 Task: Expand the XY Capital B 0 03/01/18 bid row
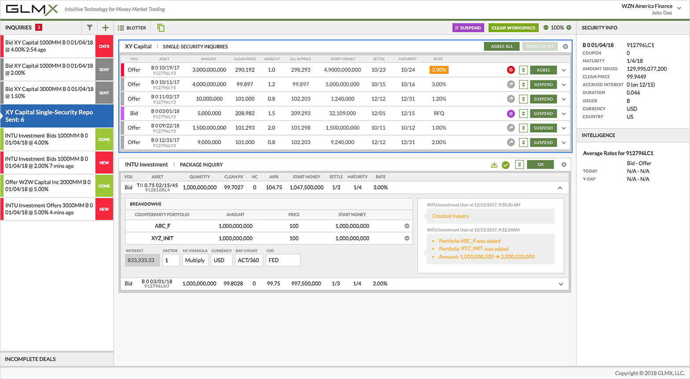(564, 114)
